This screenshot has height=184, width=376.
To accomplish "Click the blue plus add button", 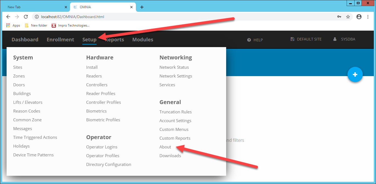I will (355, 74).
